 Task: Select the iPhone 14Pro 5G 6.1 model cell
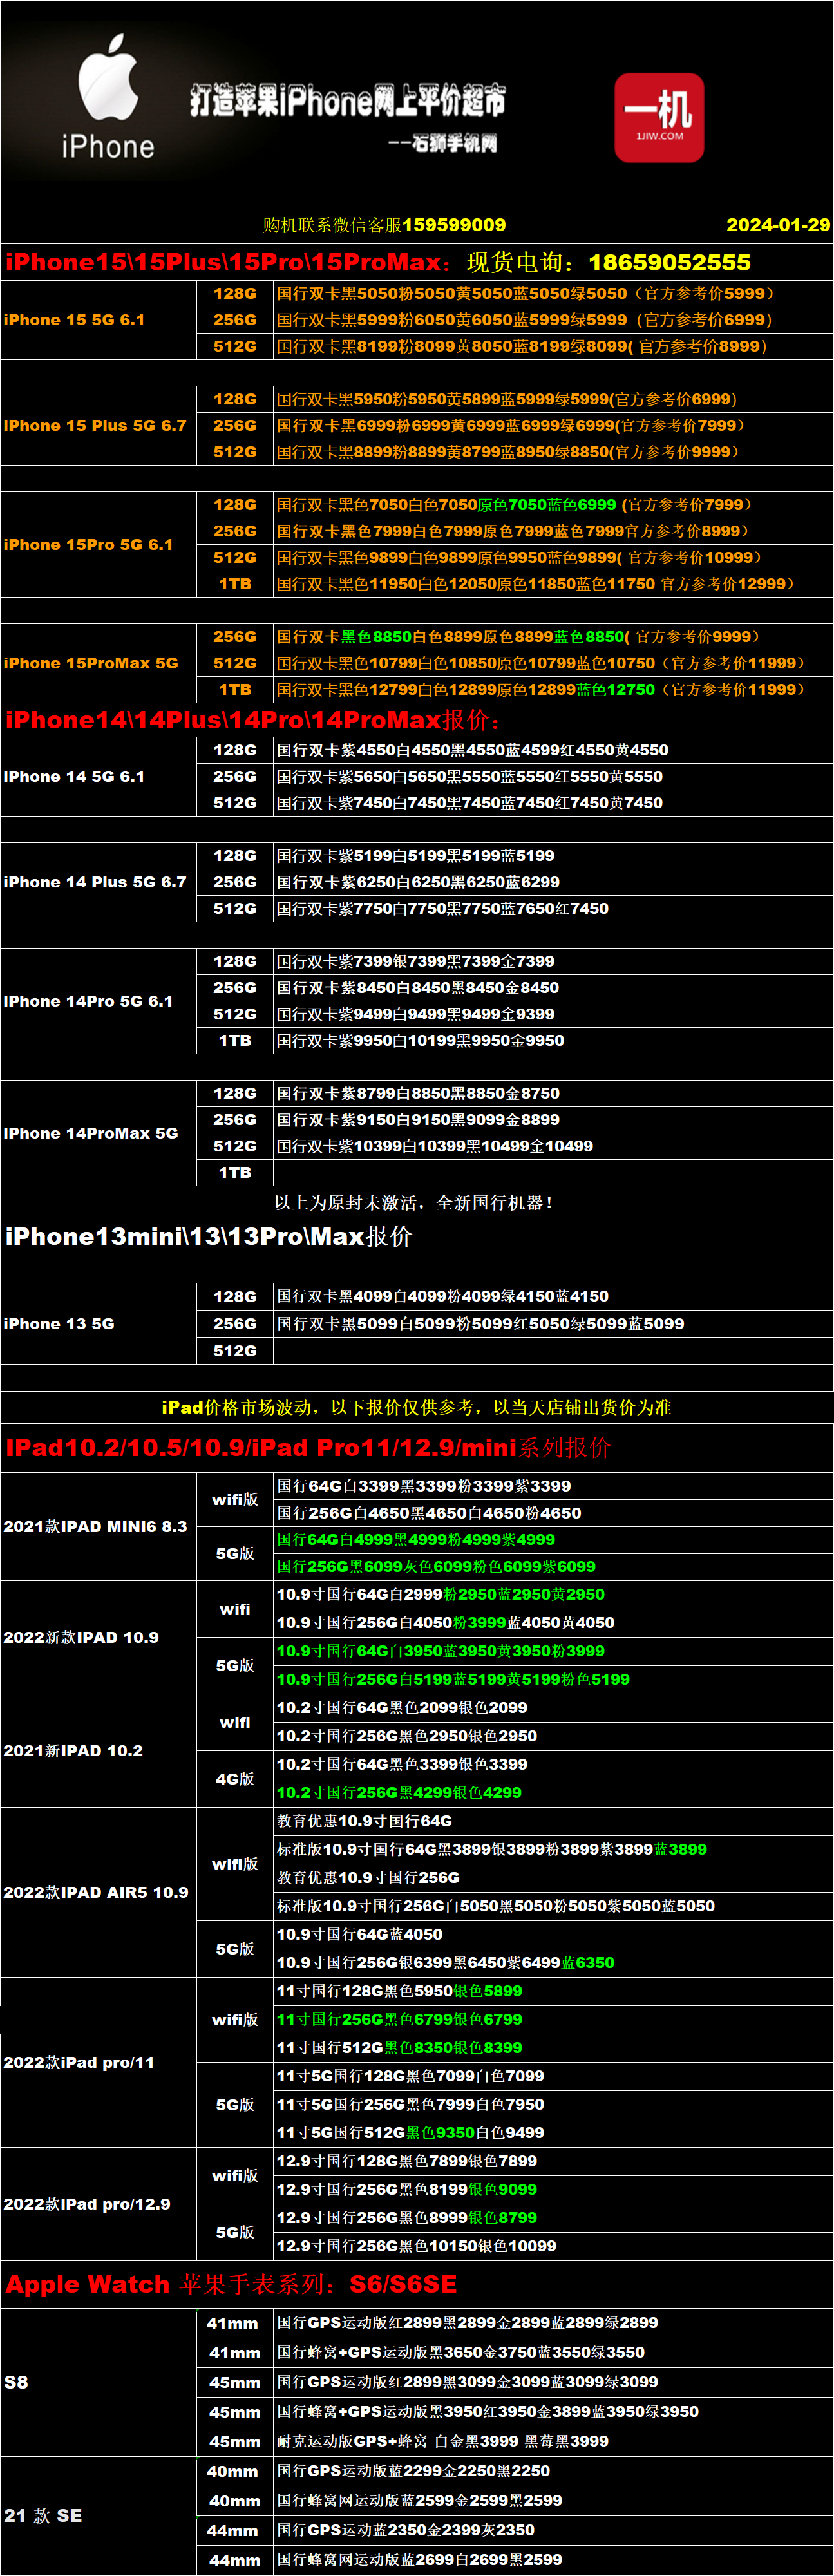pos(99,1001)
